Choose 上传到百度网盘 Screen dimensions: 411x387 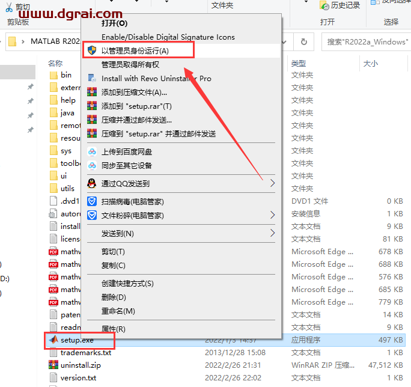[127, 152]
